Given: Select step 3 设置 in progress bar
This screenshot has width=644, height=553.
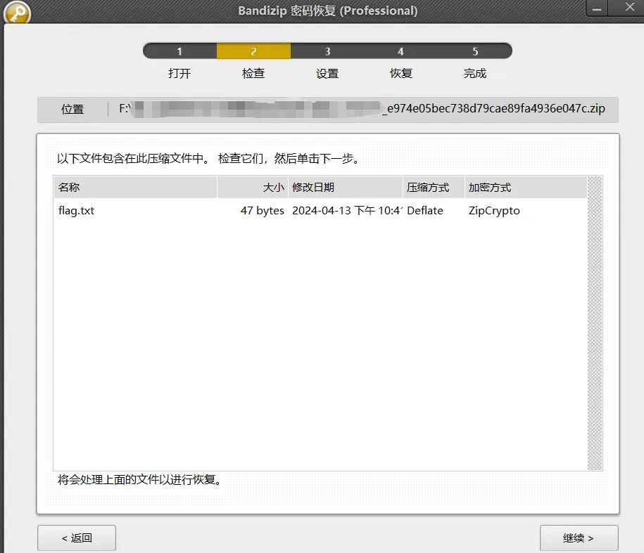Looking at the screenshot, I should click(x=327, y=51).
